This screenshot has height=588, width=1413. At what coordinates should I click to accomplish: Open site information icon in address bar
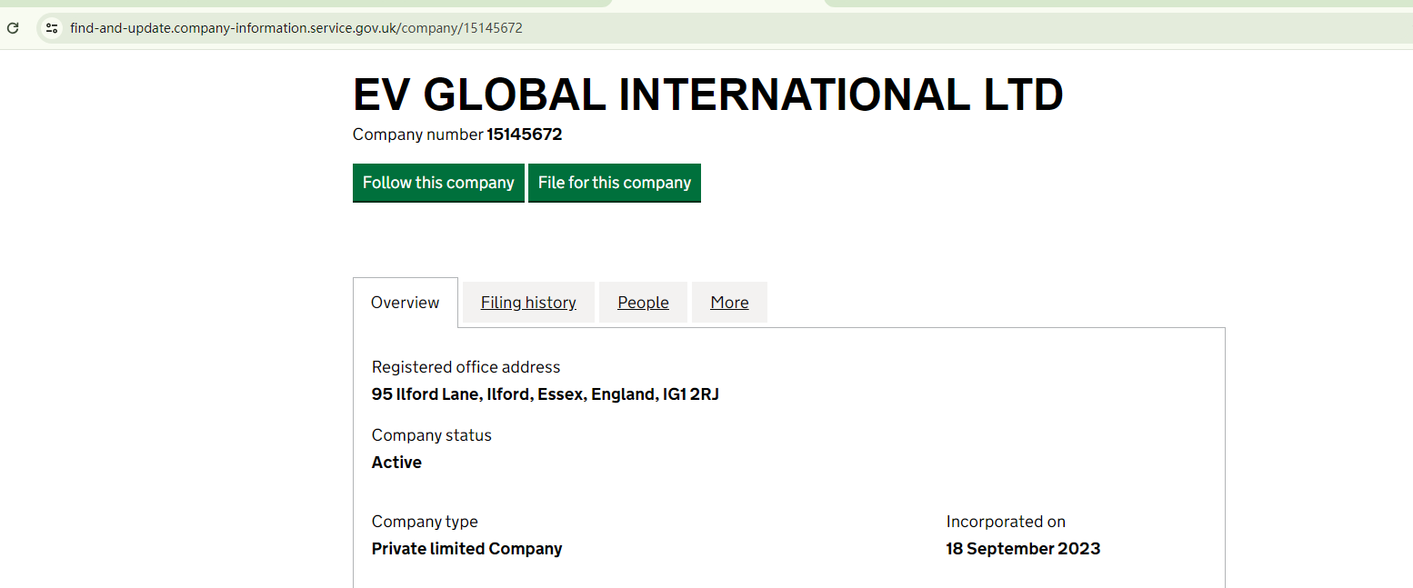pos(52,28)
